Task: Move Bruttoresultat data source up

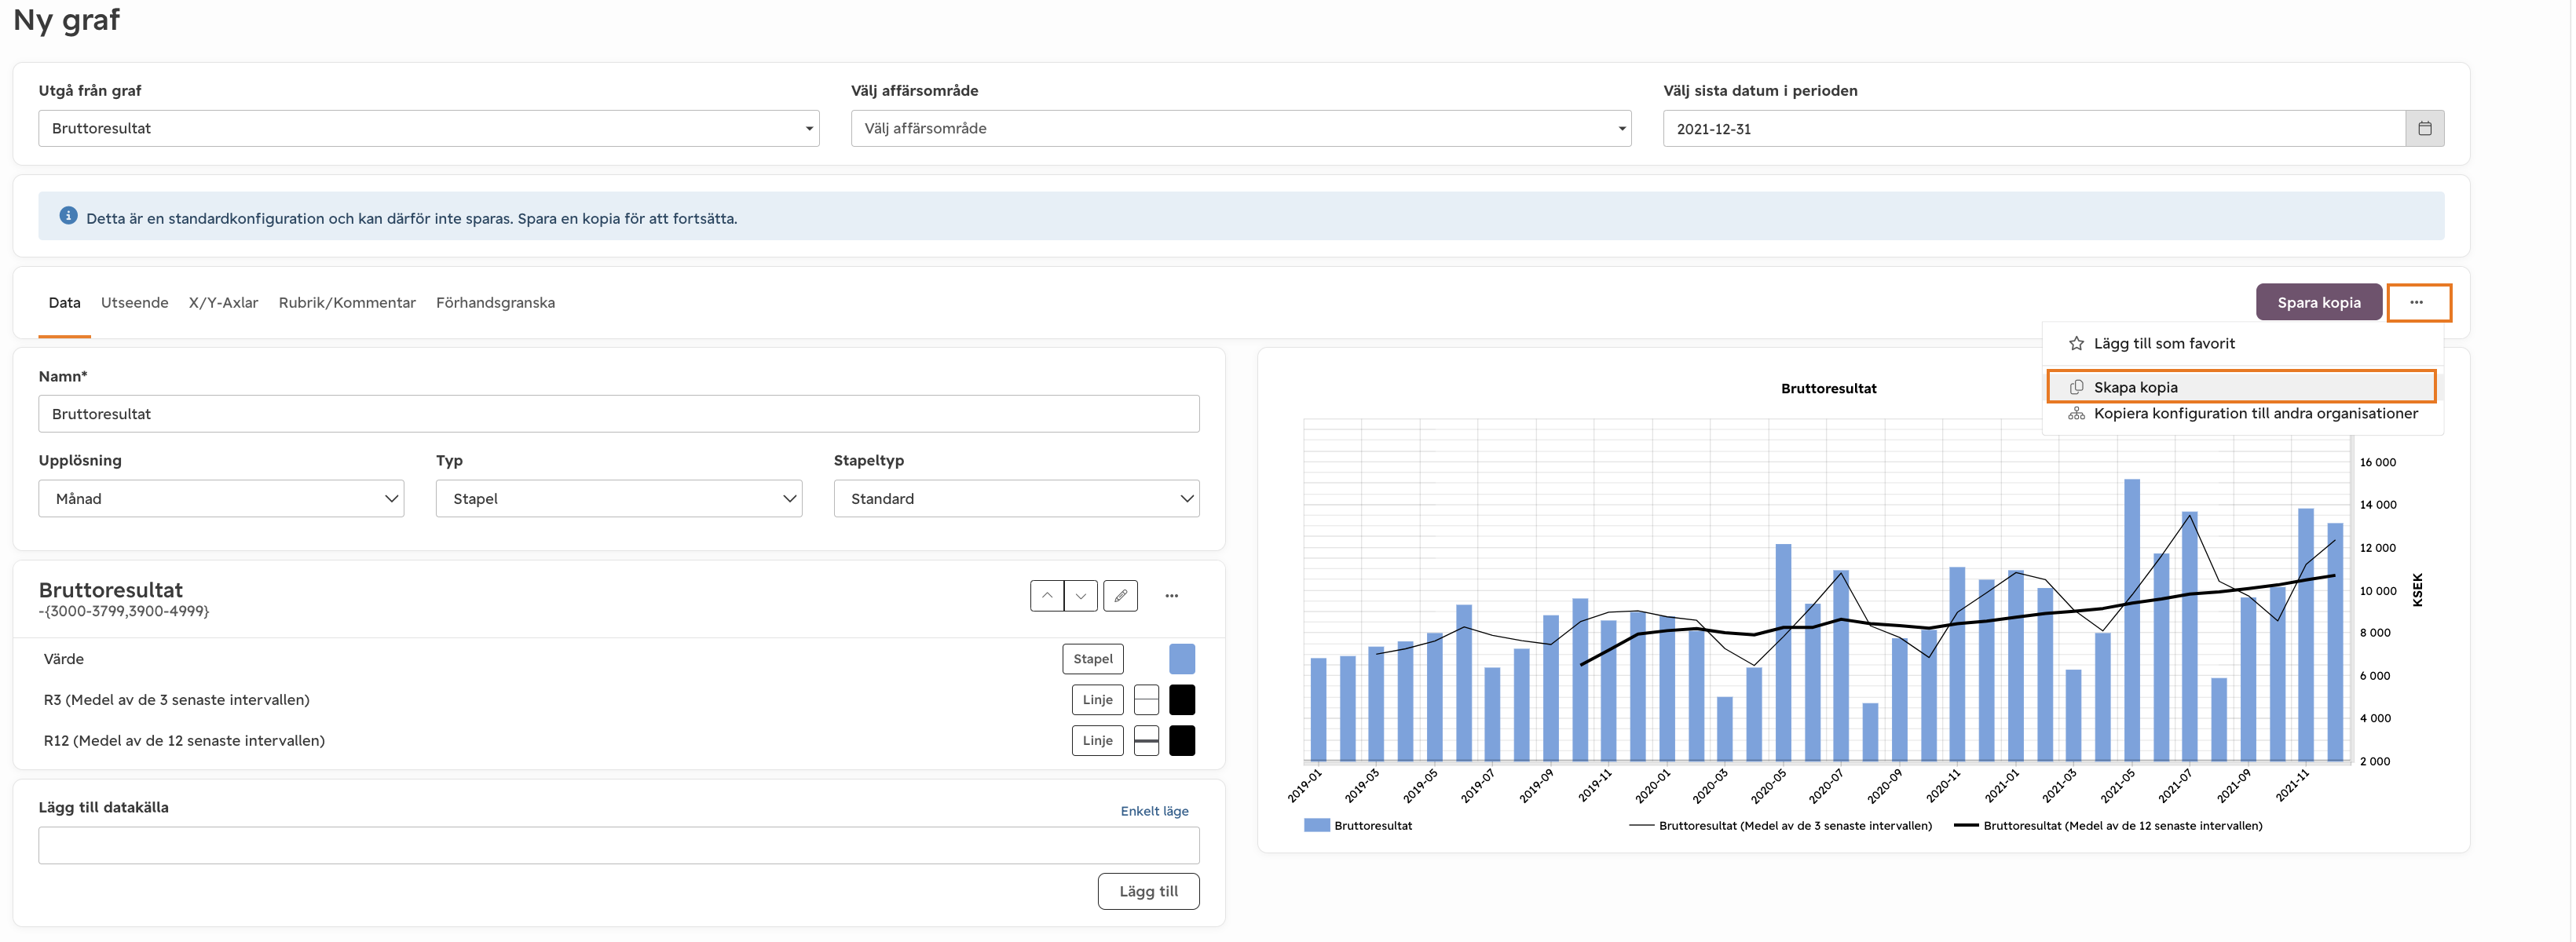Action: coord(1047,596)
